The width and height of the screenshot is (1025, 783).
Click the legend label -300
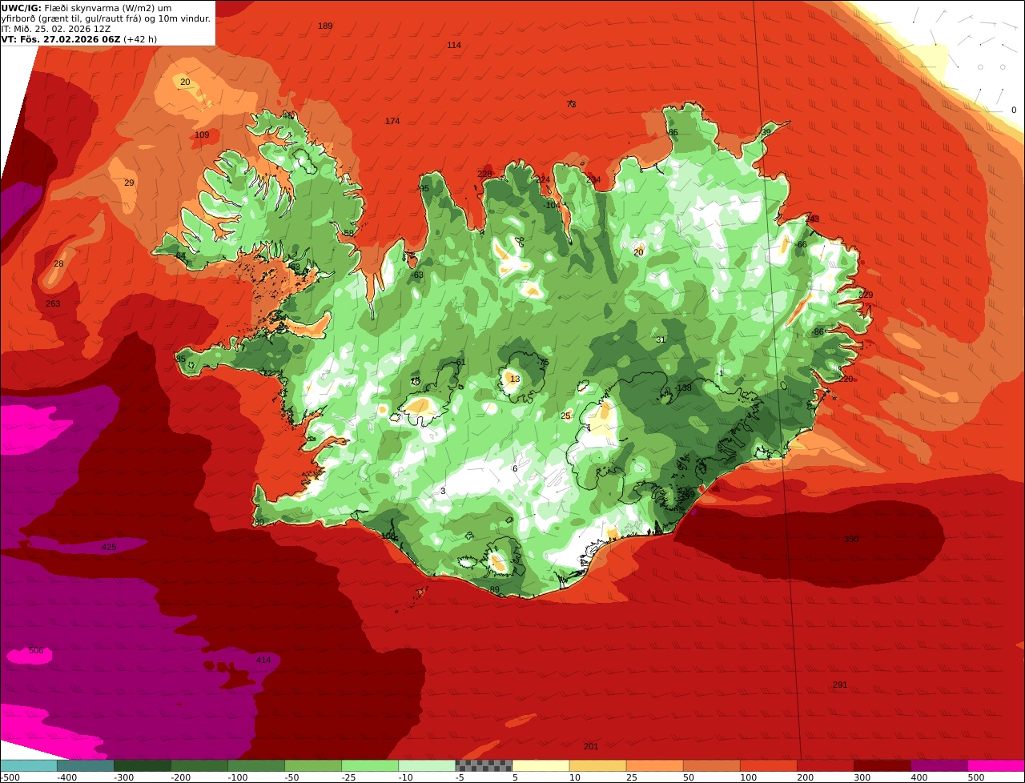pyautogui.click(x=123, y=777)
